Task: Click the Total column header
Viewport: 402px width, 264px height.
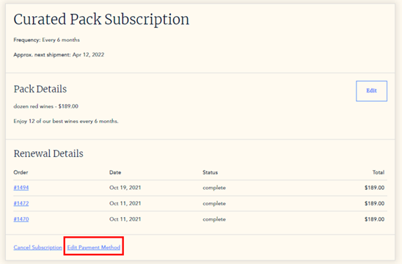Action: (x=379, y=172)
